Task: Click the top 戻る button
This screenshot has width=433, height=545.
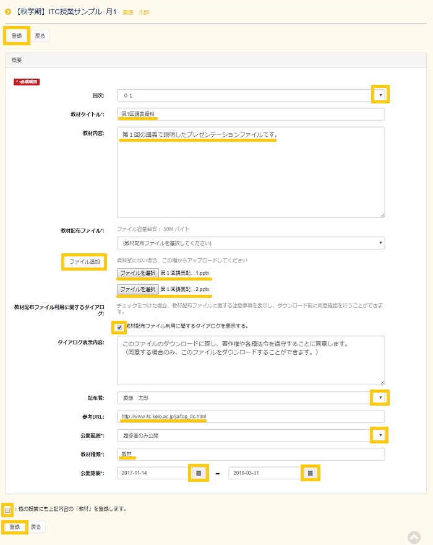Action: (40, 36)
